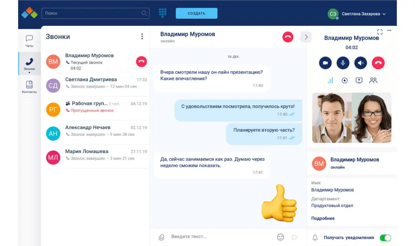The width and height of the screenshot is (415, 246).
Task: Collapse the right panel with chevron
Action: (x=306, y=37)
